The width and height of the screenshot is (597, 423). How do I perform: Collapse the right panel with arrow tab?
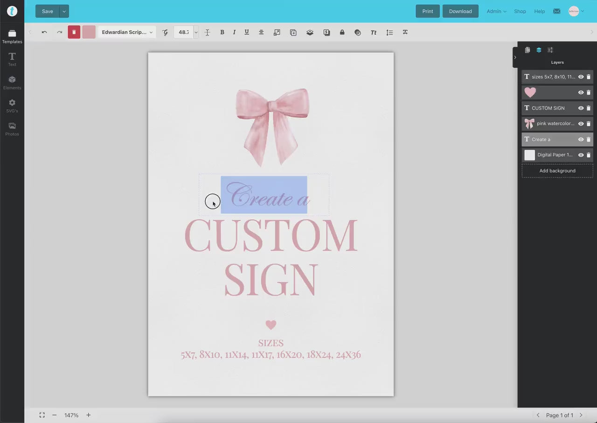pyautogui.click(x=515, y=57)
